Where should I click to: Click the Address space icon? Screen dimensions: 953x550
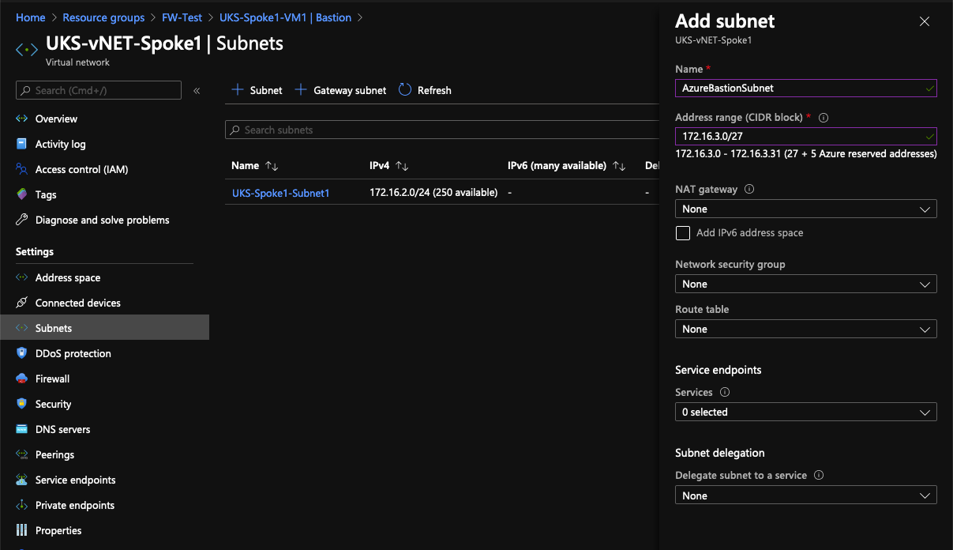pyautogui.click(x=21, y=277)
